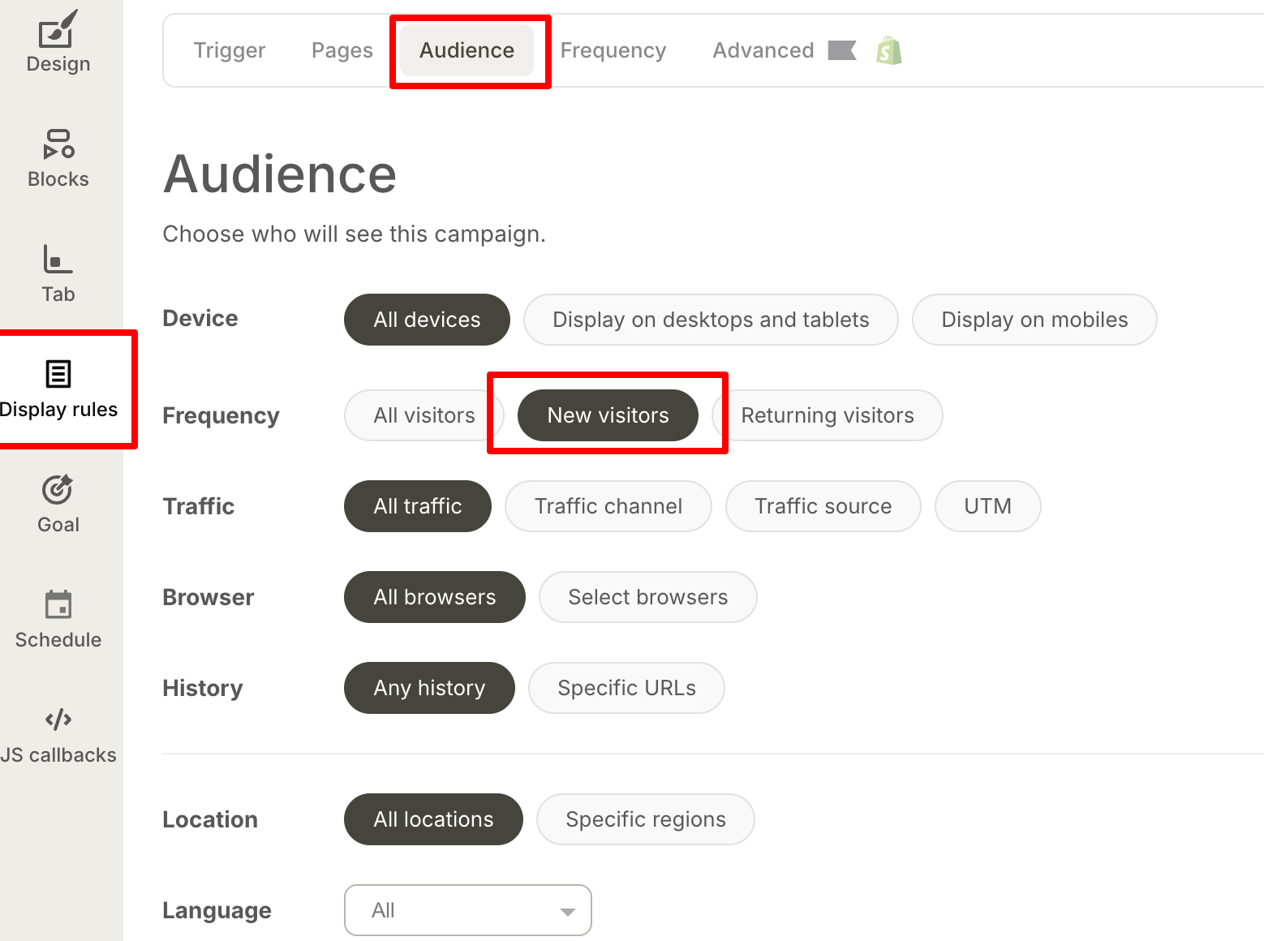Image resolution: width=1264 pixels, height=941 pixels.
Task: Open the Goal target icon
Action: (58, 490)
